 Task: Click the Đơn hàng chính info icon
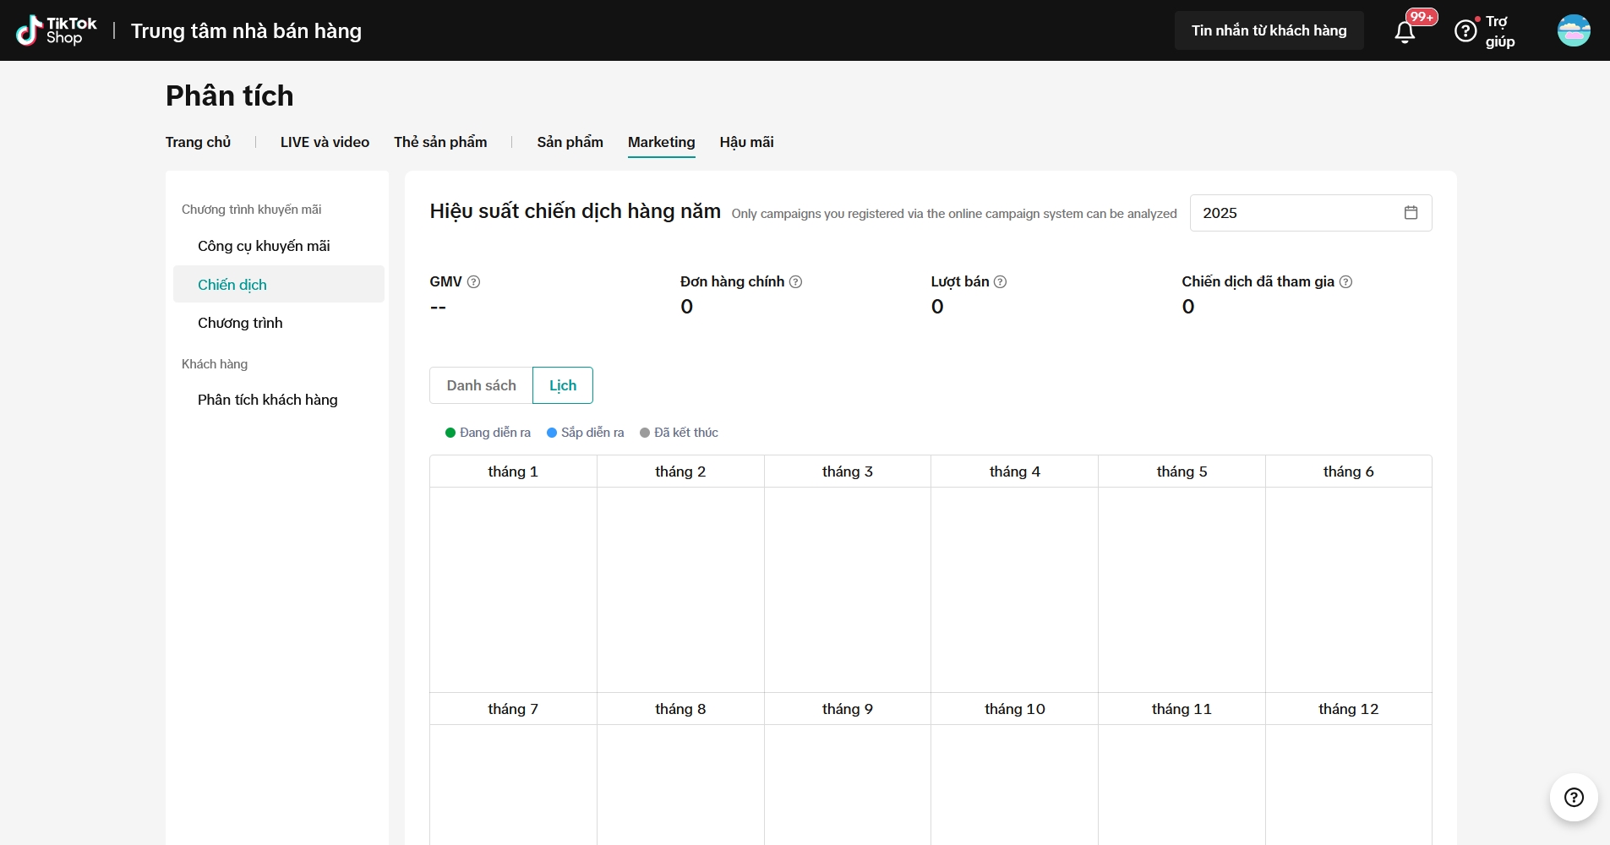point(795,282)
